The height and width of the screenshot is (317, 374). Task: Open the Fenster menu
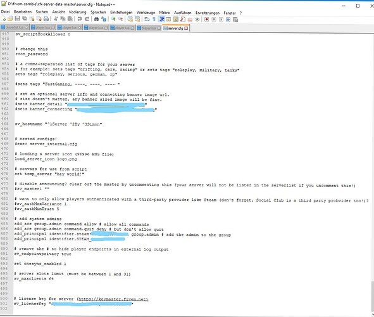click(230, 13)
